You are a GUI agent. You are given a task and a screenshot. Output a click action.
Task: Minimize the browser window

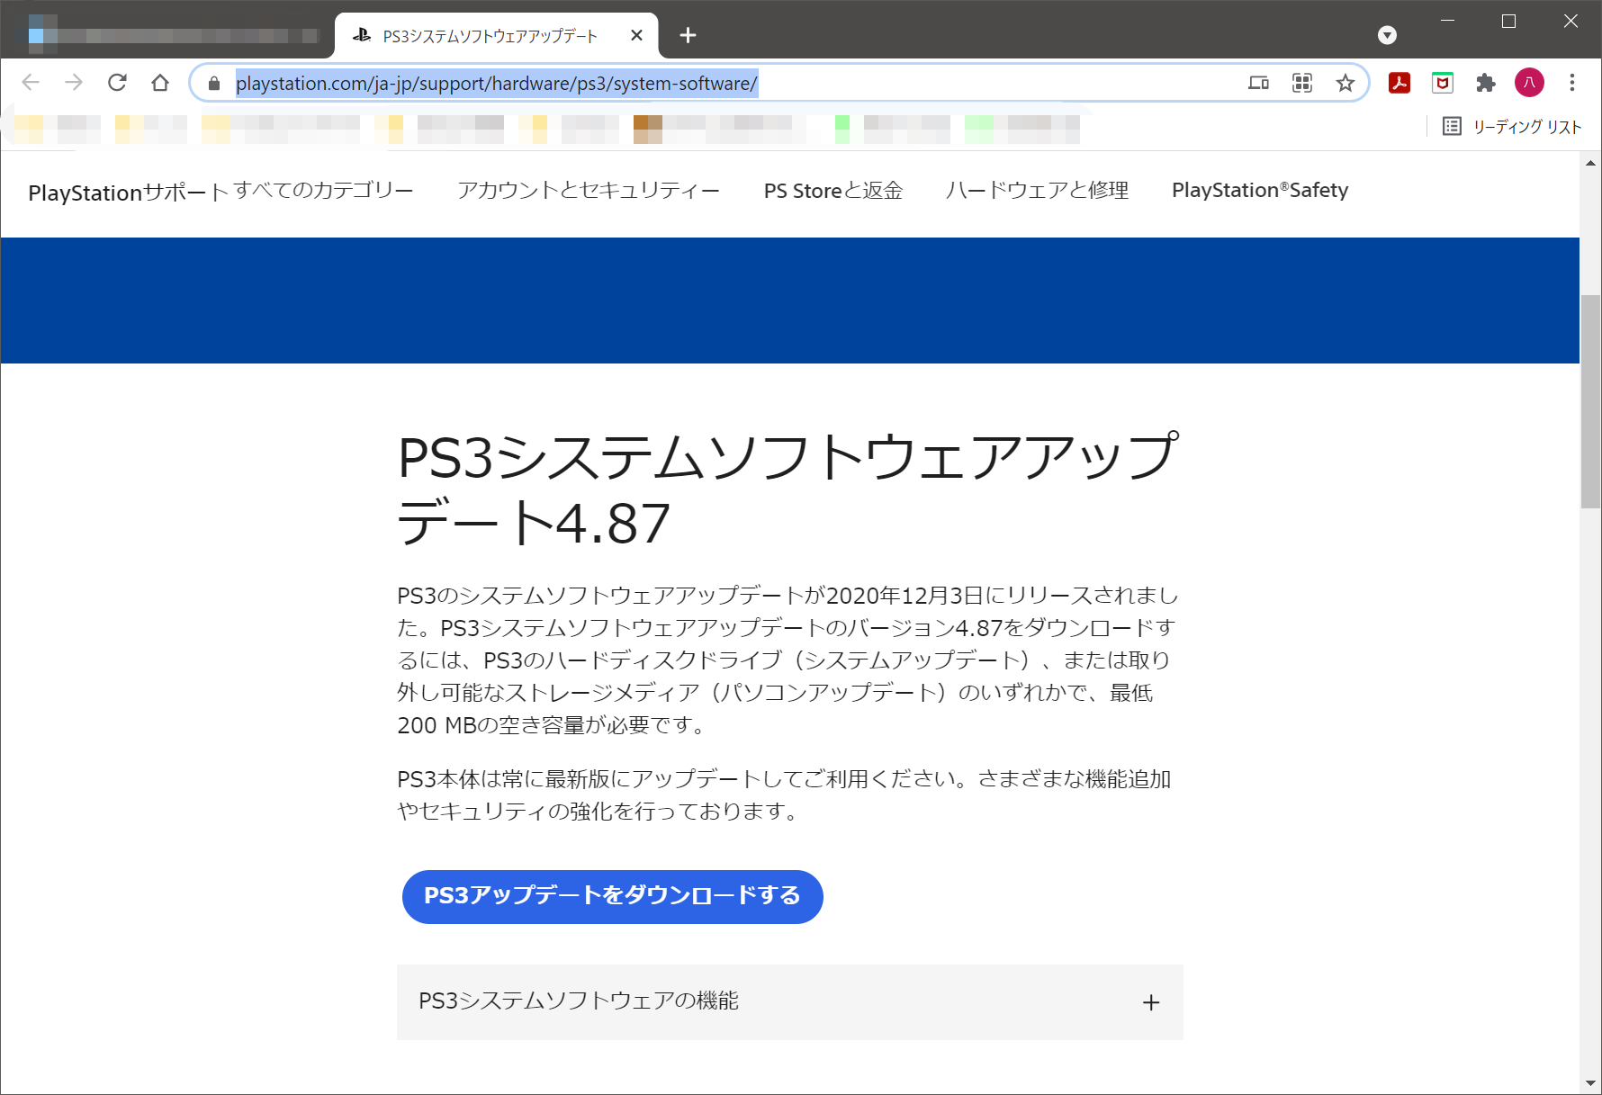pyautogui.click(x=1448, y=21)
